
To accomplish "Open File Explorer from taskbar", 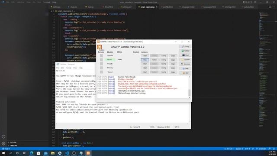I will (x=53, y=153).
